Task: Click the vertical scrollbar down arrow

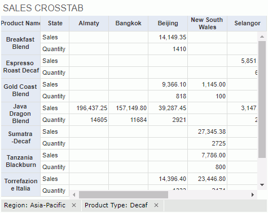Action: [262, 185]
